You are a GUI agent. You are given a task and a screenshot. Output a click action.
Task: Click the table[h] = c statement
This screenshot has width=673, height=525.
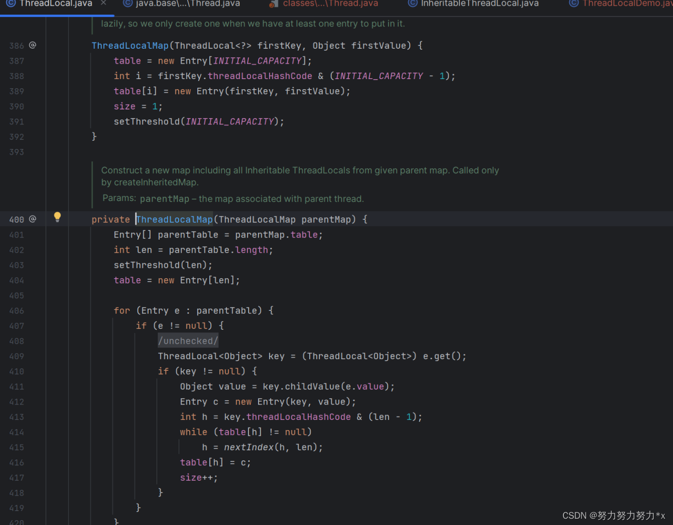(x=215, y=462)
